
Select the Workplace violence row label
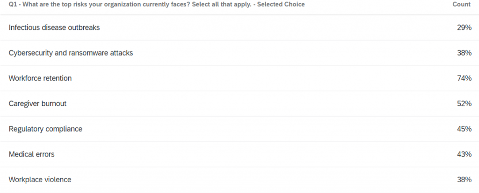40,179
